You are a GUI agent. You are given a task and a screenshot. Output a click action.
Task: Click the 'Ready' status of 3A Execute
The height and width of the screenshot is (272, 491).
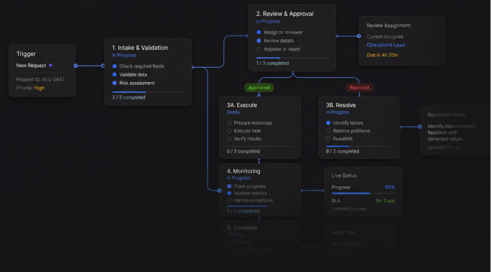(233, 113)
